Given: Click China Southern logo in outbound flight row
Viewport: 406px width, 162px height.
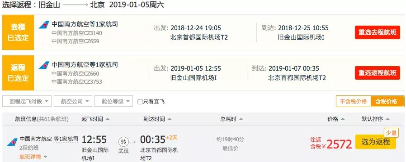Looking at the screenshot, I should (44, 25).
